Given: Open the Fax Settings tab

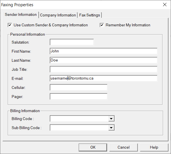Looking at the screenshot, I should pyautogui.click(x=89, y=15).
